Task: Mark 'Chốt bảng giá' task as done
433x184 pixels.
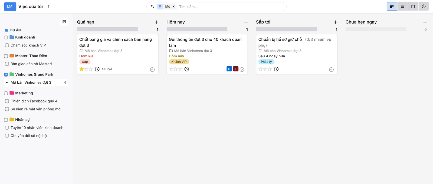Action: 152,70
